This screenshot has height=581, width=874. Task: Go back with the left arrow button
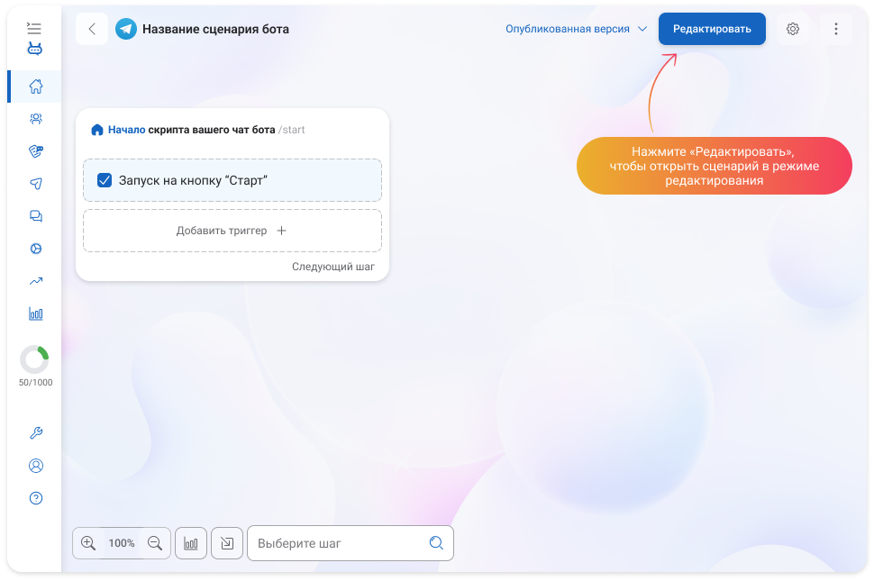click(x=92, y=29)
